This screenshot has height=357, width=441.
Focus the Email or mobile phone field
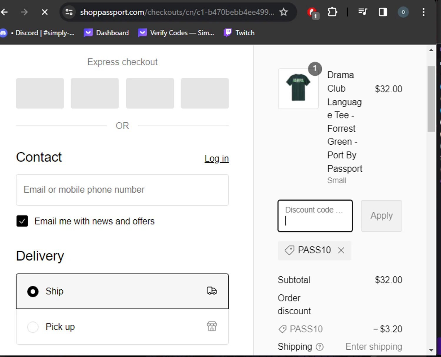point(122,190)
